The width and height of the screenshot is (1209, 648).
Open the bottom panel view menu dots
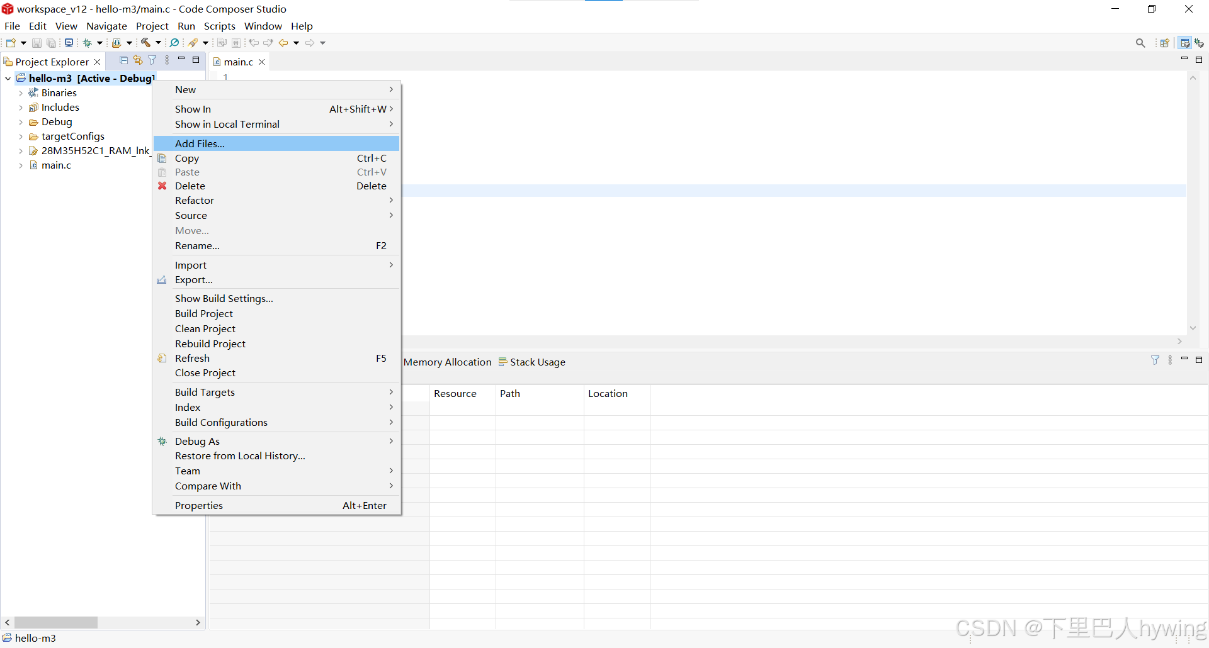pyautogui.click(x=1170, y=360)
